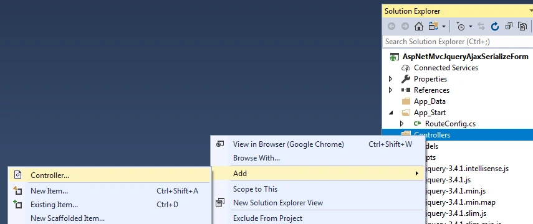
Task: Click the Solution Explorer title bar
Action: point(458,11)
